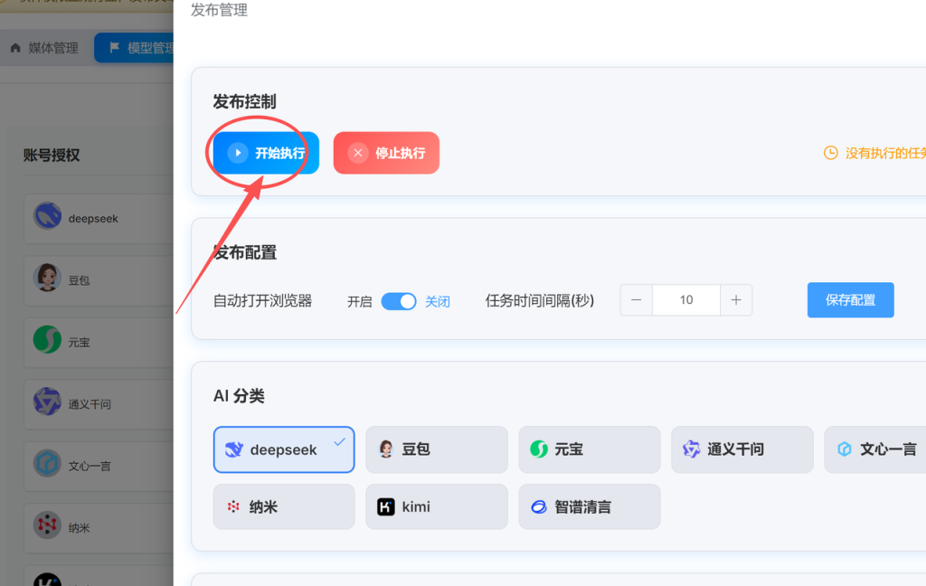Increase task interval with plus button
926x586 pixels.
pyautogui.click(x=736, y=300)
